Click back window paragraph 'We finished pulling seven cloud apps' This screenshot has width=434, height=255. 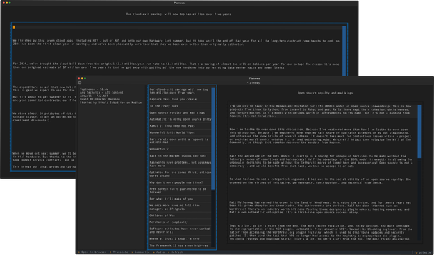176,42
